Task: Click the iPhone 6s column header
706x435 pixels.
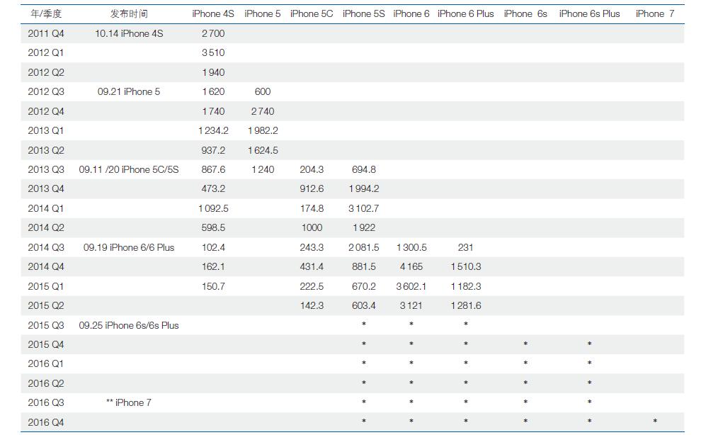Action: [525, 14]
